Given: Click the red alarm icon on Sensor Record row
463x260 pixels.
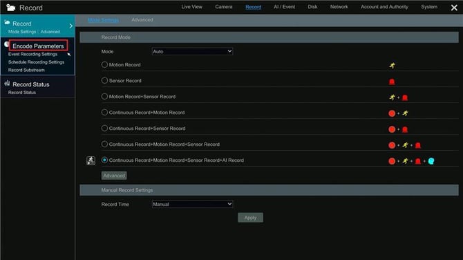Looking at the screenshot, I should coord(392,82).
